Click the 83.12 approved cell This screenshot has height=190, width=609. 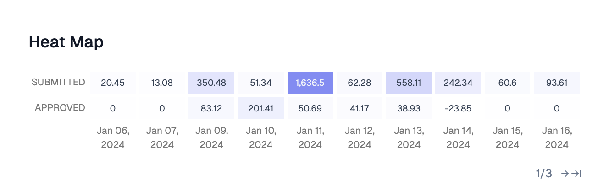[211, 108]
